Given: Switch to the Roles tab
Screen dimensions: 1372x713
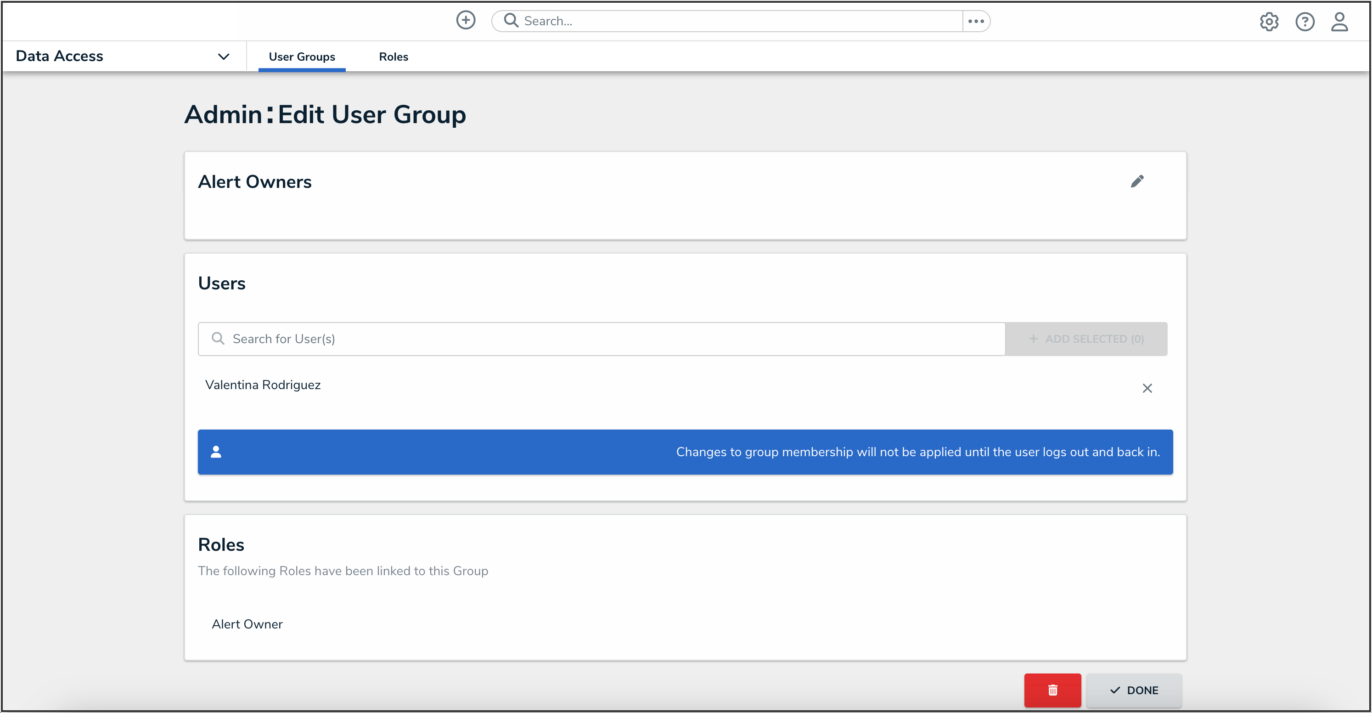Looking at the screenshot, I should click(x=393, y=57).
